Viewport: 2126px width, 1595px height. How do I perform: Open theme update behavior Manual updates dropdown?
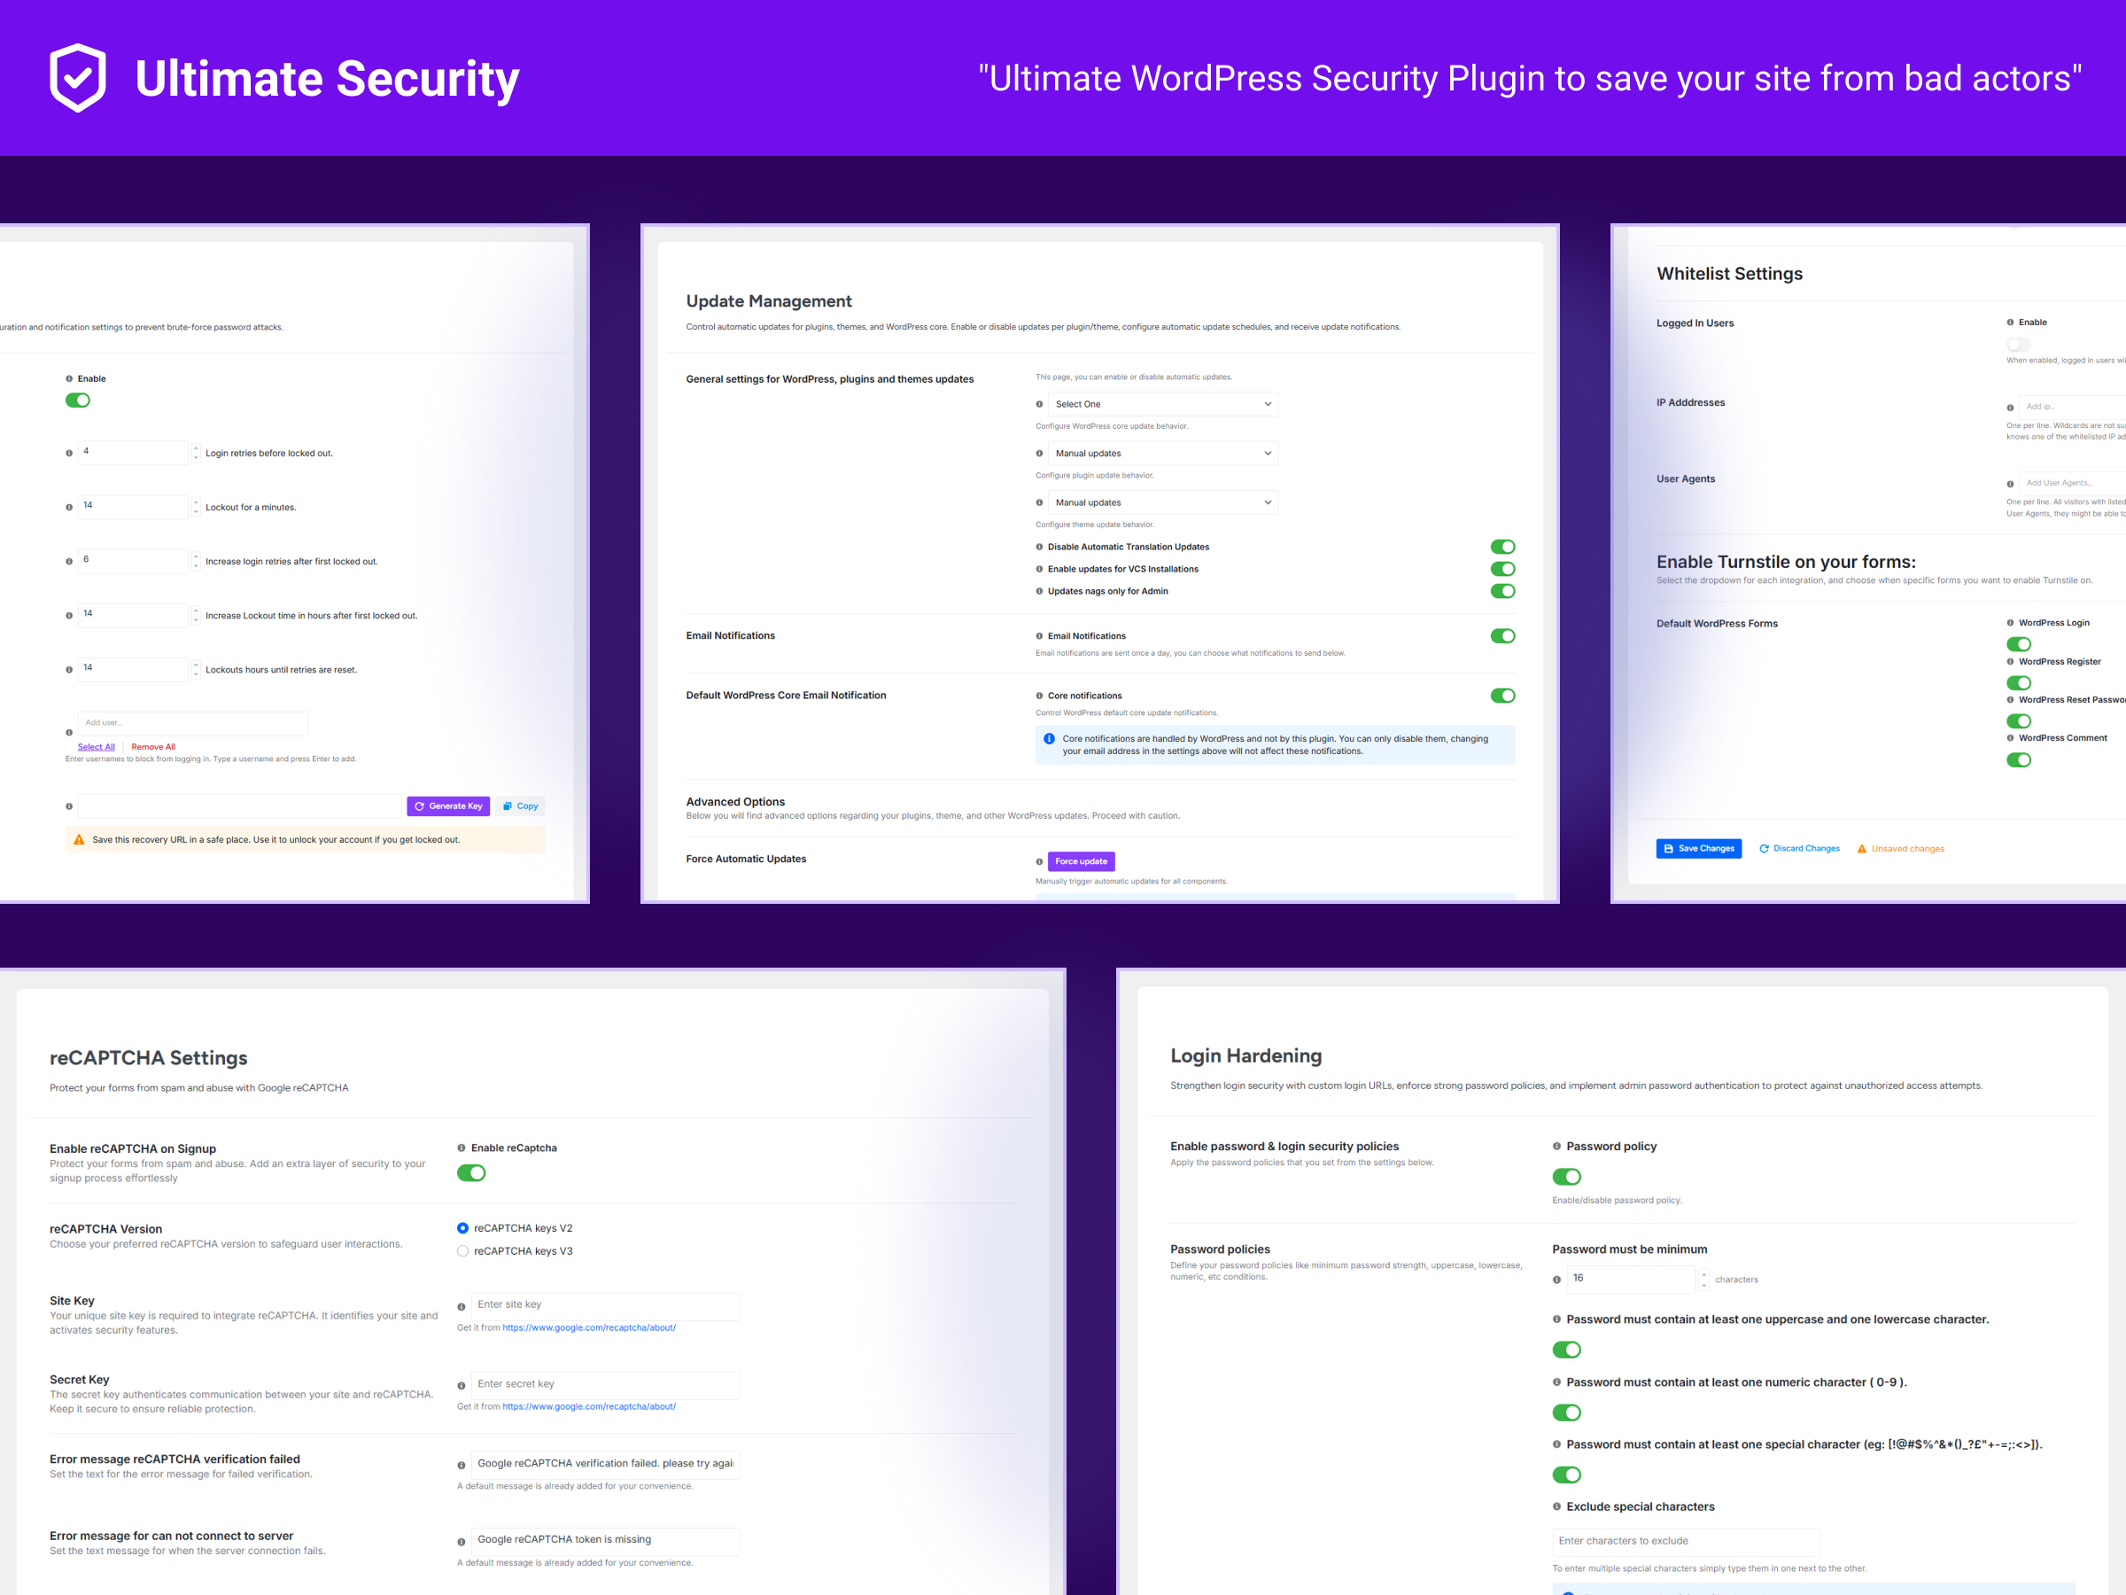click(x=1162, y=502)
